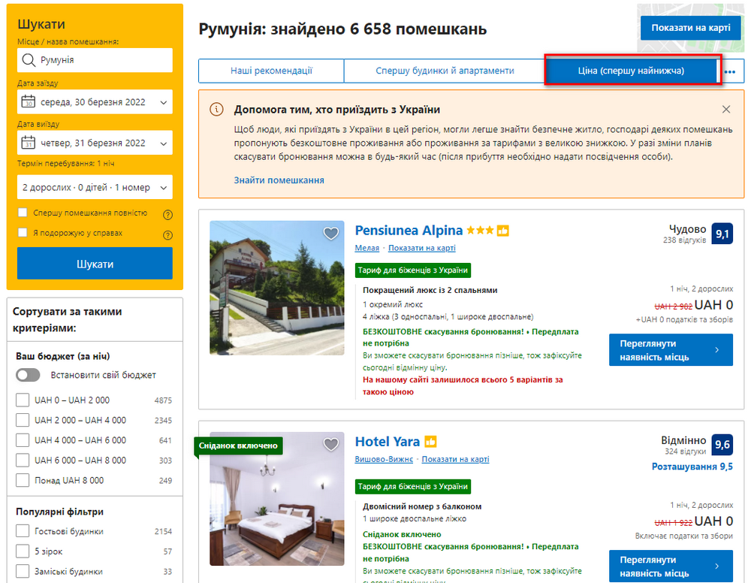Toggle the 'Встановити свій бюджет' switch
This screenshot has height=583, width=751.
coord(28,375)
